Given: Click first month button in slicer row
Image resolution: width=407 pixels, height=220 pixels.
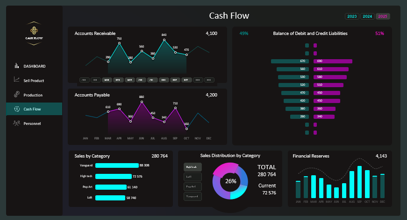Looking at the screenshot, I should tap(85, 80).
